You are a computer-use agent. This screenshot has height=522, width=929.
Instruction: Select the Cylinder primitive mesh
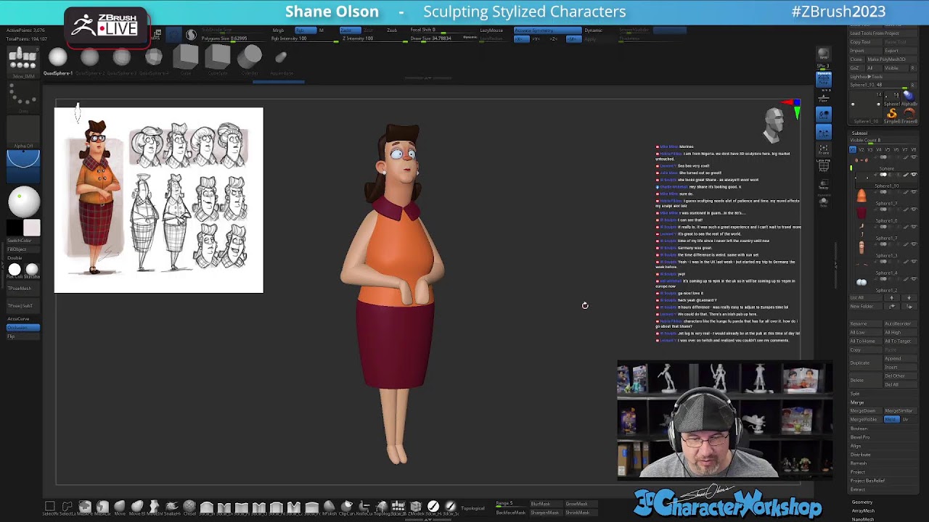click(250, 57)
